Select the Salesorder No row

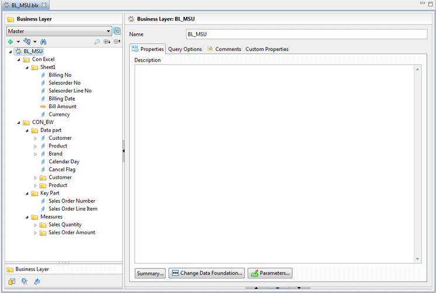(x=64, y=83)
